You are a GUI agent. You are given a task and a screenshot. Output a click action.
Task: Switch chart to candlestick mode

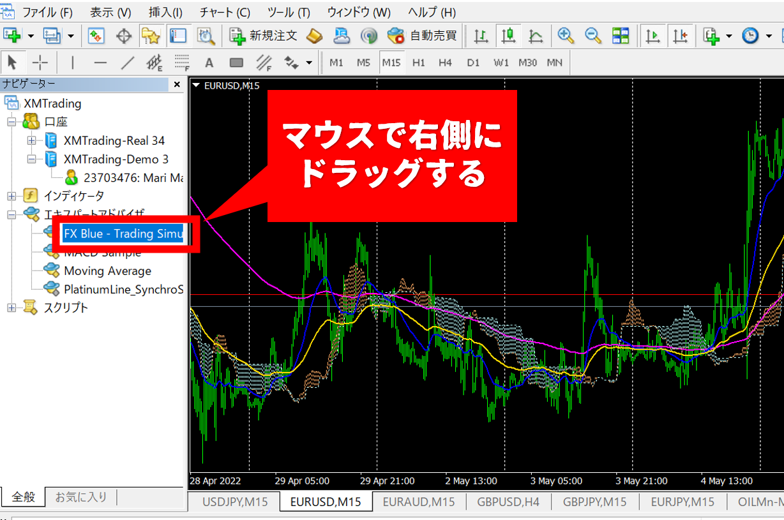click(509, 36)
